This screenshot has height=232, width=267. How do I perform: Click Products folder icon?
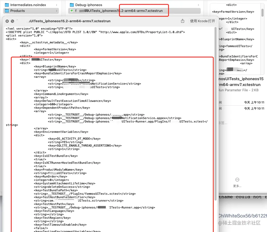7,11
